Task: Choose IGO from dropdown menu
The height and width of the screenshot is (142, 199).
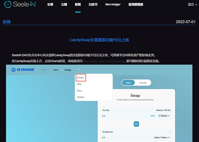Action: pos(79,84)
